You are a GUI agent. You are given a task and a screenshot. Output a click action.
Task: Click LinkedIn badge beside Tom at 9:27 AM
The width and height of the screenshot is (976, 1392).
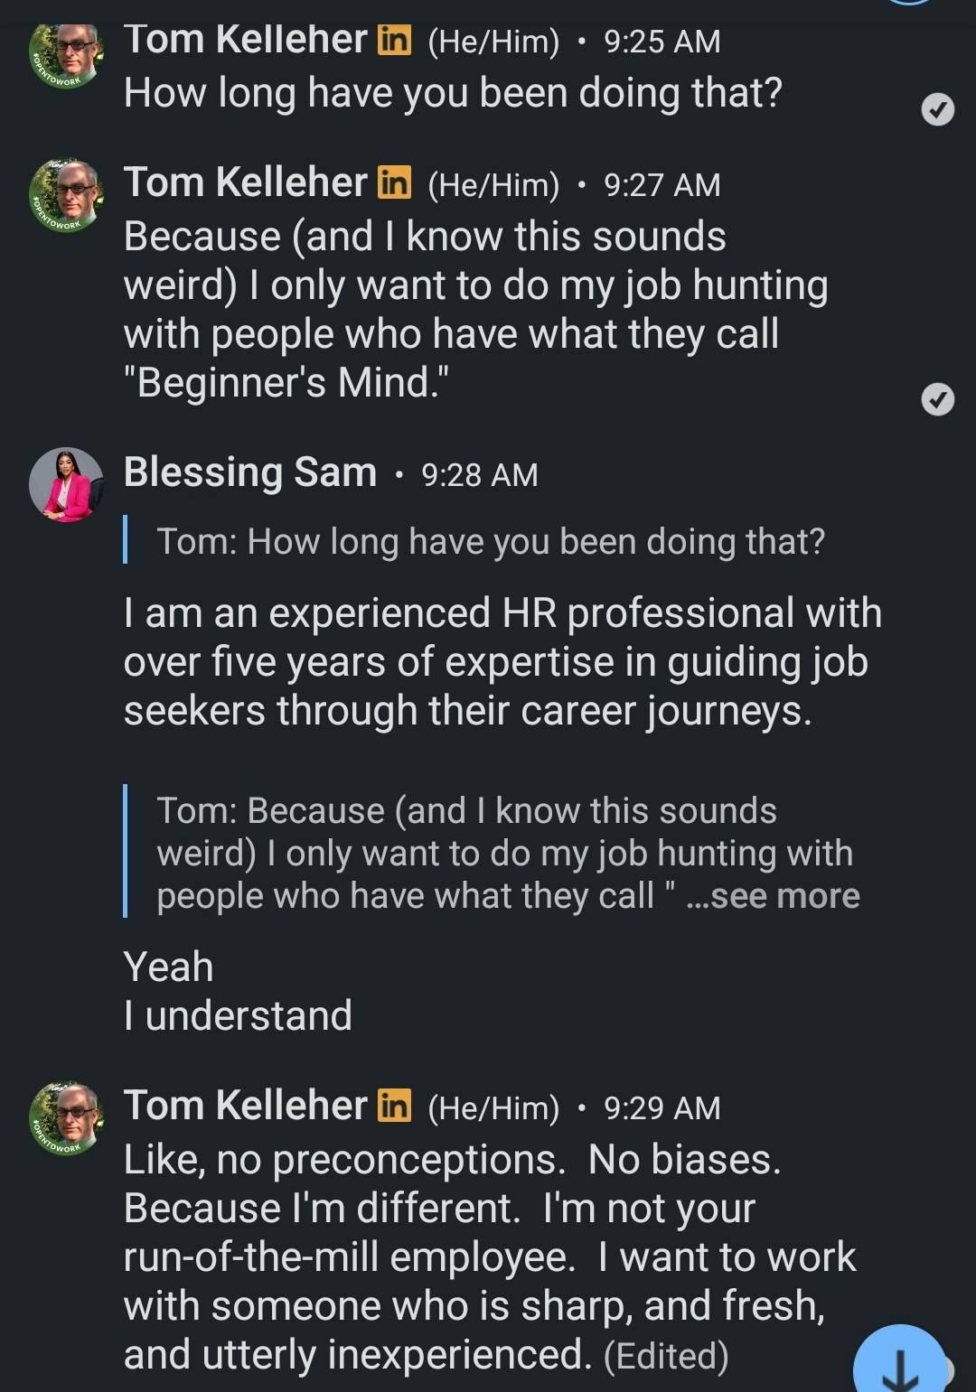click(394, 182)
